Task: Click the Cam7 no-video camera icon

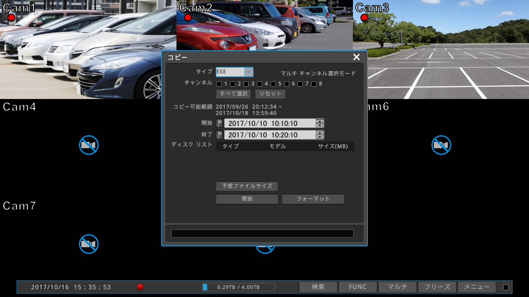Action: click(89, 244)
